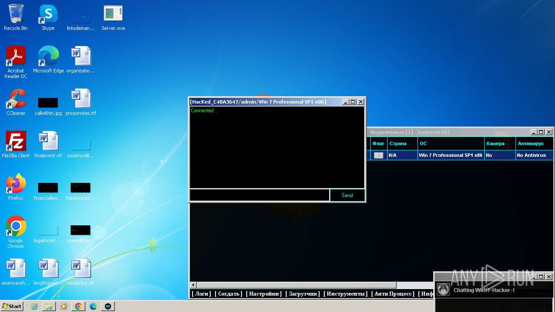The width and height of the screenshot is (555, 312).
Task: Close the HacKed_C4BA3647 chat window
Action: click(361, 102)
